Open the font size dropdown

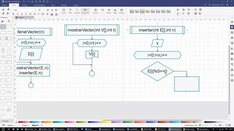pyautogui.click(x=44, y=10)
